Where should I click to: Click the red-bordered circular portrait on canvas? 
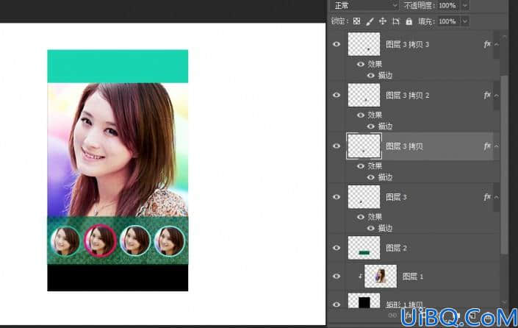(x=100, y=240)
